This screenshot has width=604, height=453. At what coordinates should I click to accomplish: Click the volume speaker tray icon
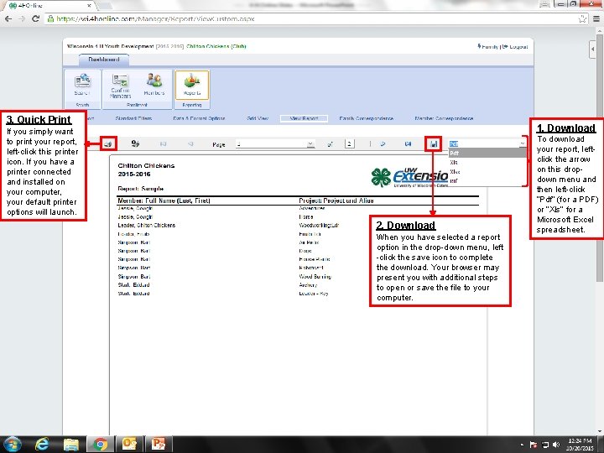556,445
